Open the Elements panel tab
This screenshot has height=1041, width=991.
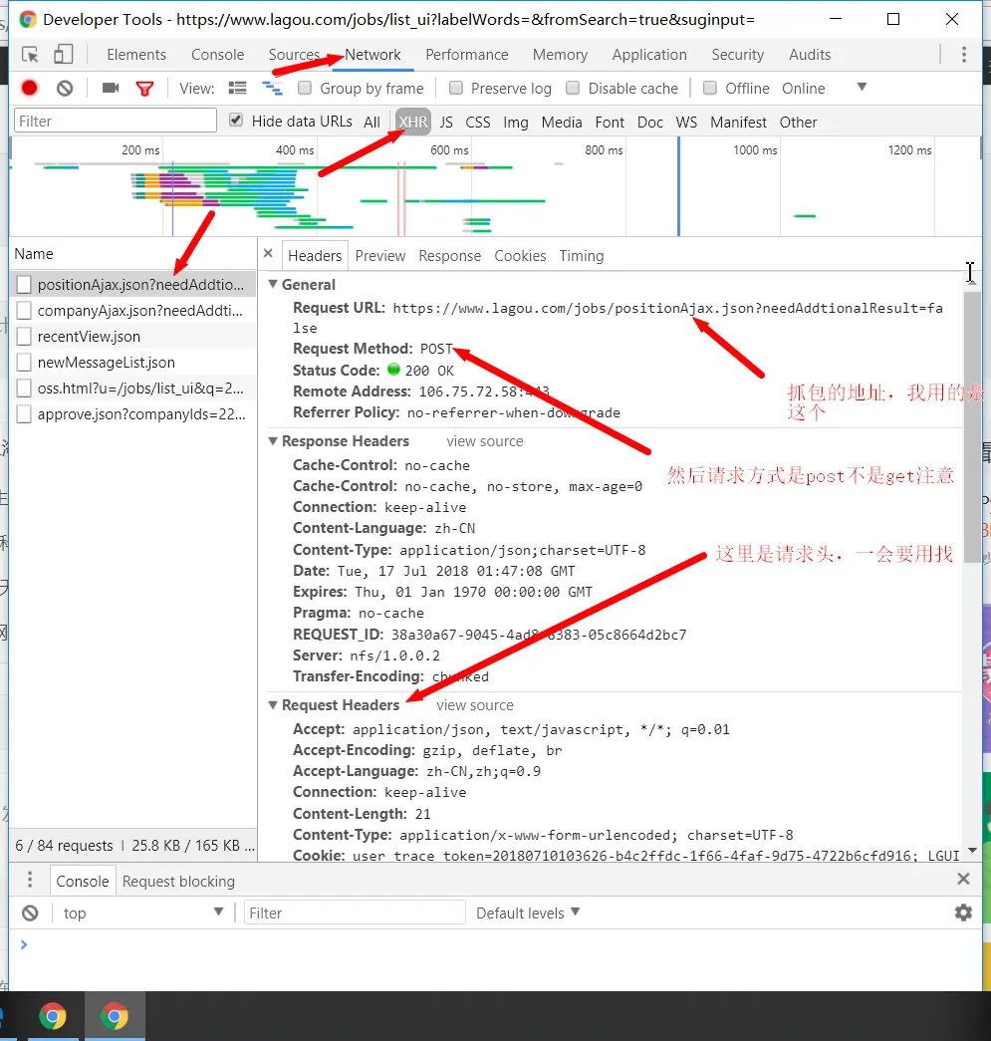tap(136, 55)
